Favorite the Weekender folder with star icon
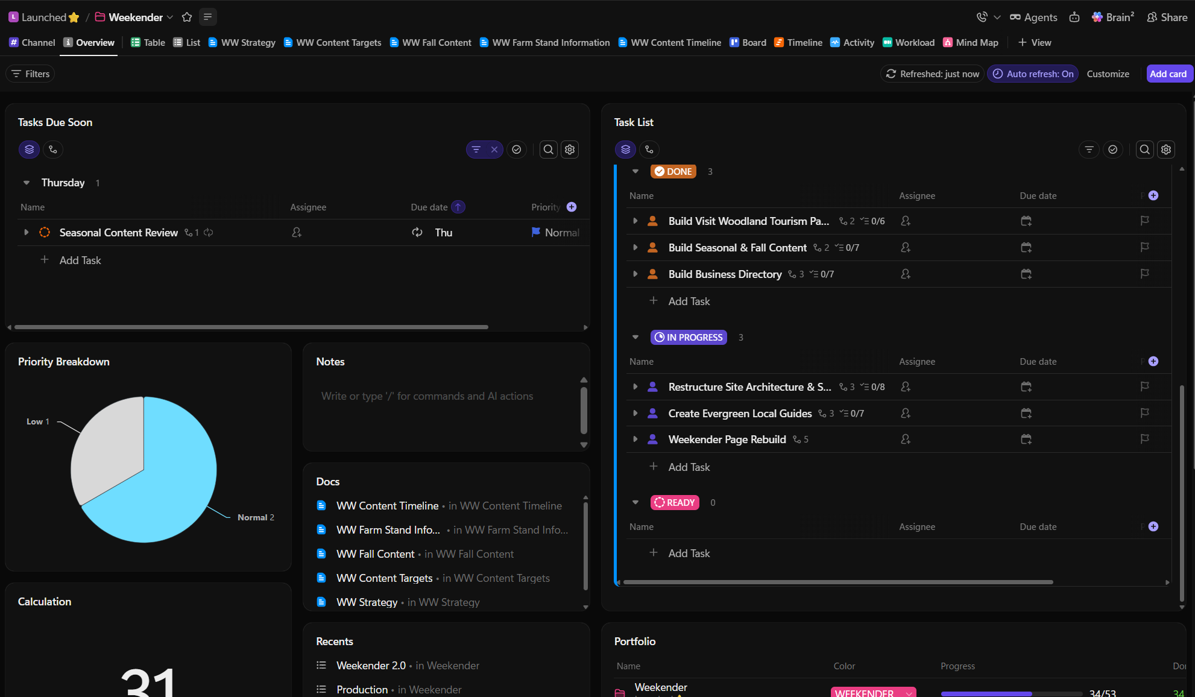1195x697 pixels. click(x=187, y=17)
